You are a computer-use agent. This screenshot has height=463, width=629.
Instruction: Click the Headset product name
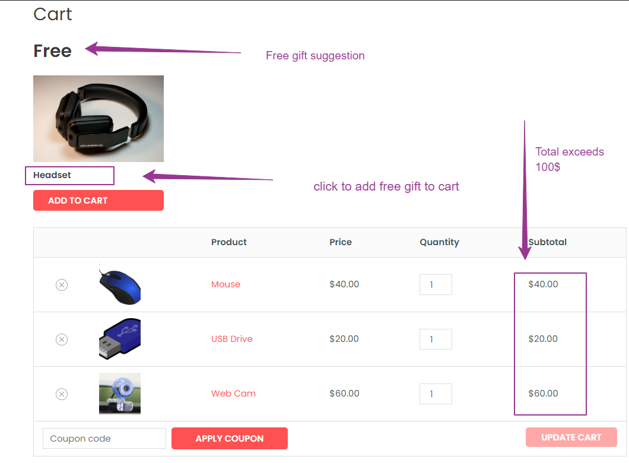point(52,175)
